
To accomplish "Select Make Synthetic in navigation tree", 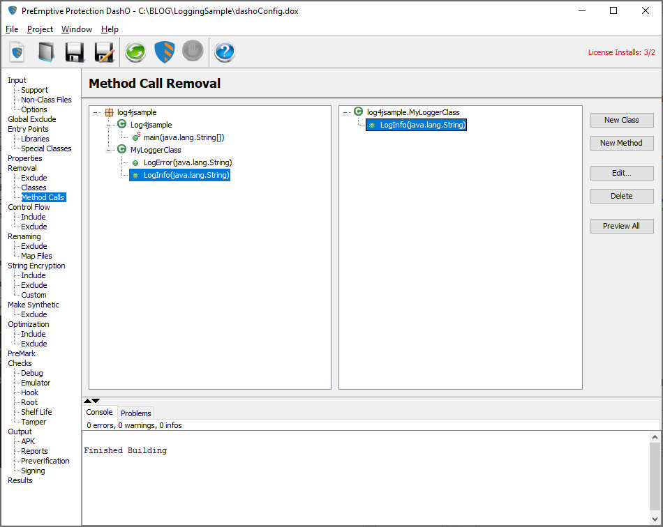I will 33,305.
